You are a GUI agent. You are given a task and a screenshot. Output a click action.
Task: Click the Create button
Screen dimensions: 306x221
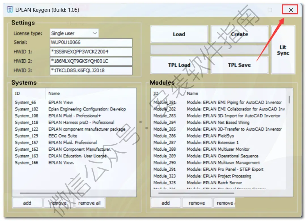pyautogui.click(x=239, y=34)
